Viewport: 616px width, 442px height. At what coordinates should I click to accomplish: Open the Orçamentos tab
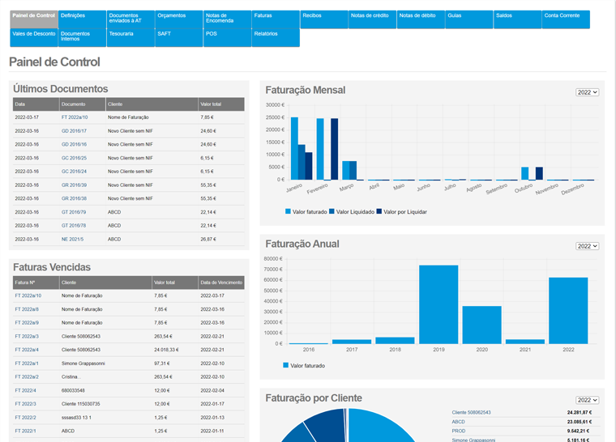point(179,19)
